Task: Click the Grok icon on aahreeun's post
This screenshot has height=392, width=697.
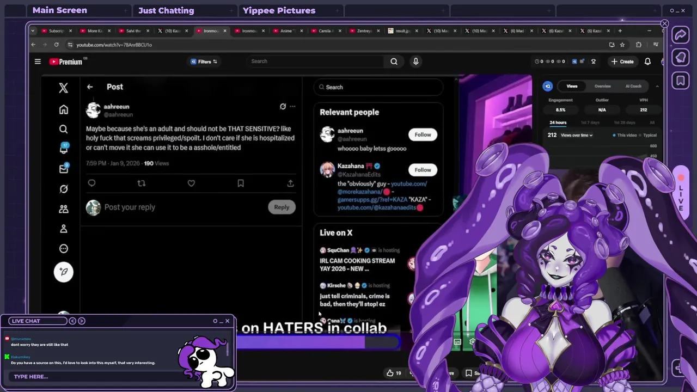Action: click(283, 107)
